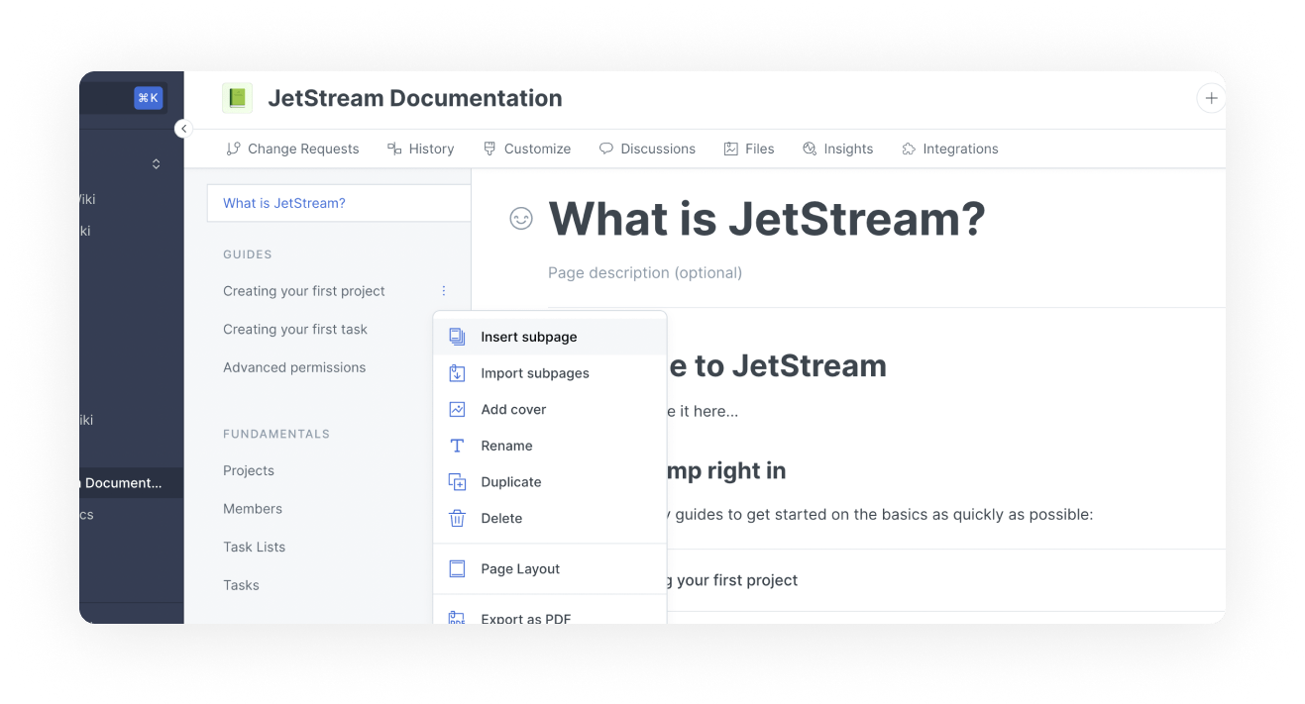Click the Delete trash can icon
Image resolution: width=1305 pixels, height=704 pixels.
pyautogui.click(x=457, y=518)
